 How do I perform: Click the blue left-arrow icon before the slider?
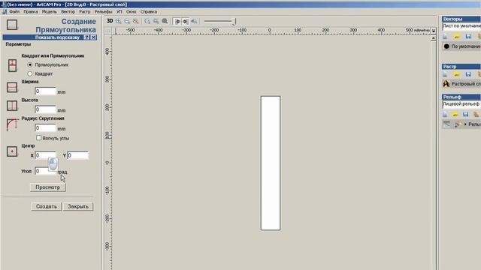194,22
